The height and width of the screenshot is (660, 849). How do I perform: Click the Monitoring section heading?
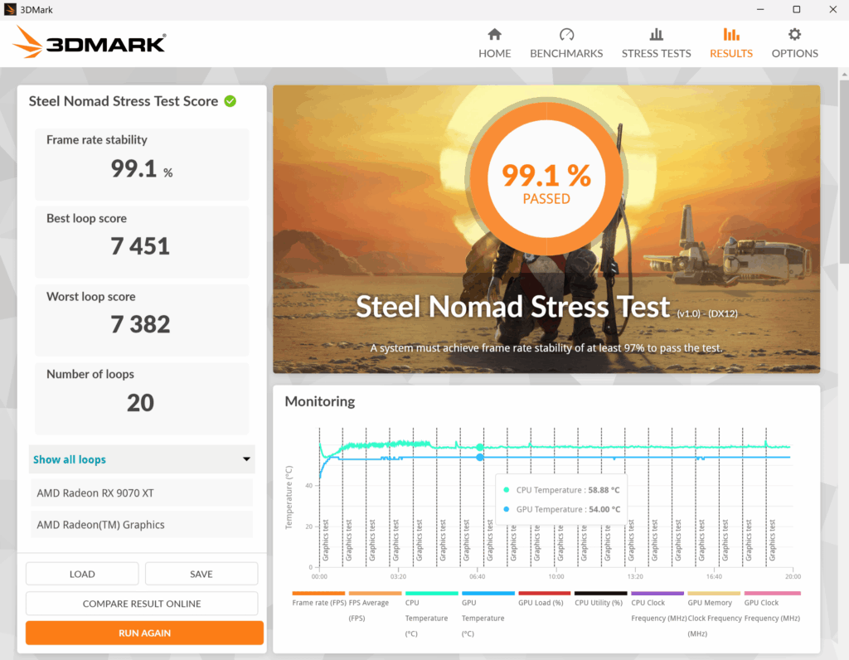click(320, 401)
